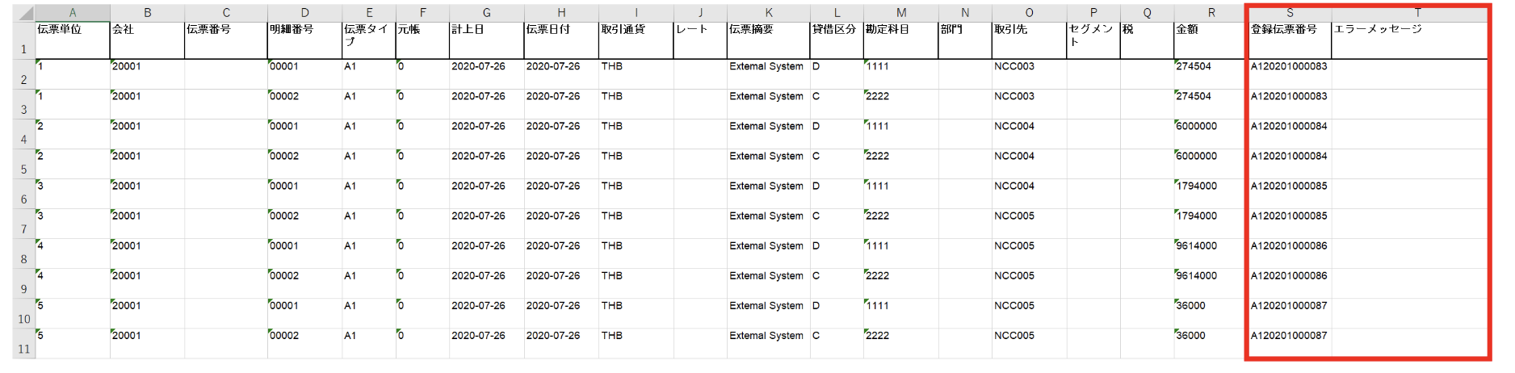Select column T header

click(1416, 13)
